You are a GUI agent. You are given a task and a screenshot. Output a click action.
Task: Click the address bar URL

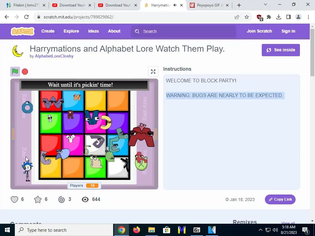pyautogui.click(x=78, y=17)
